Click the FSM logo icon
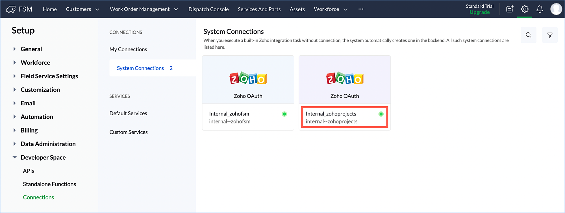The width and height of the screenshot is (565, 213). click(11, 9)
